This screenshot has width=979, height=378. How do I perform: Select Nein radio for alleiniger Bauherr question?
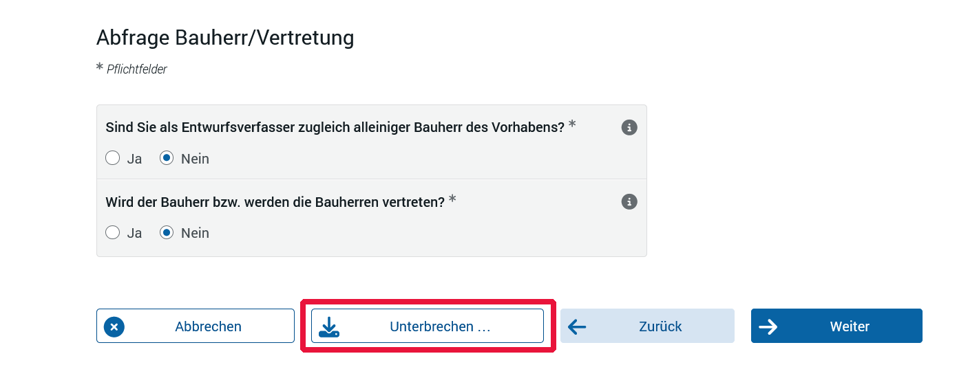pos(167,159)
